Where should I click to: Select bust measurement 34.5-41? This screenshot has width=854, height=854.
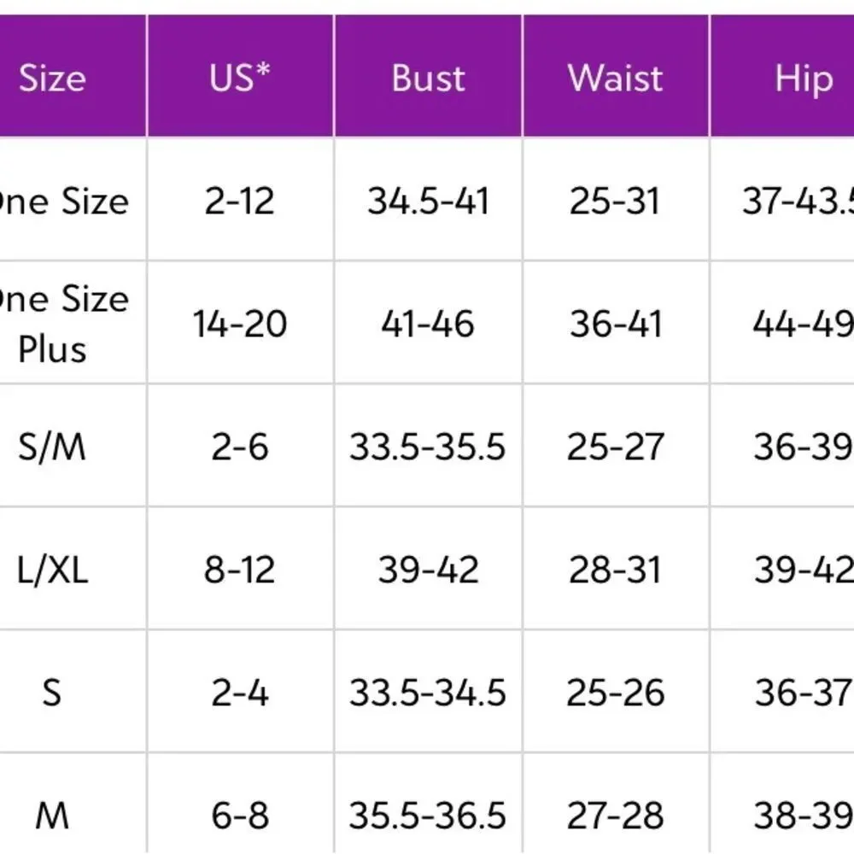click(x=428, y=202)
